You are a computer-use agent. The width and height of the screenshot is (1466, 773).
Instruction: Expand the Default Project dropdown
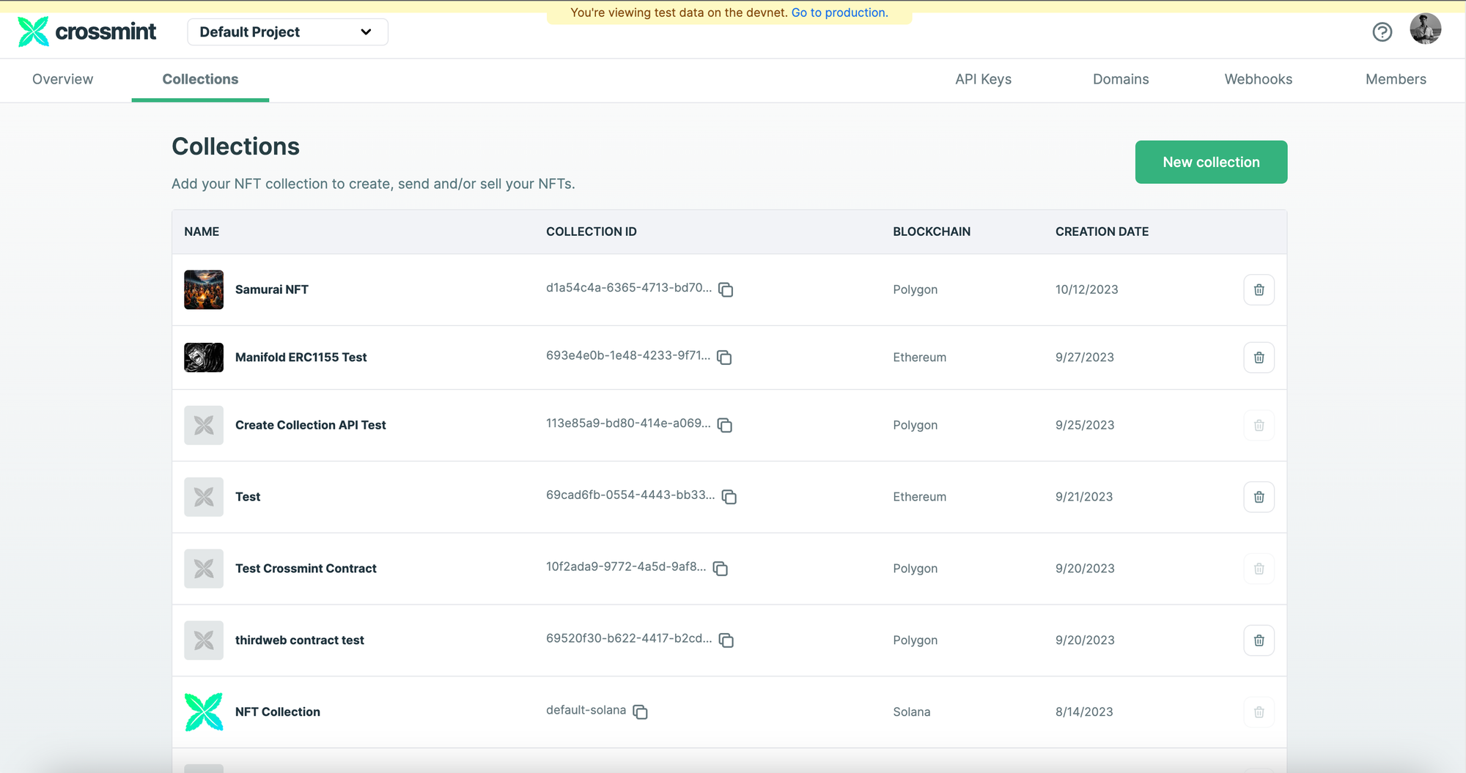pos(287,32)
